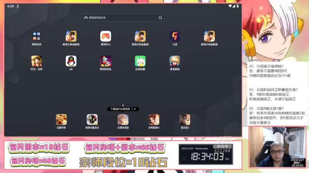Screen dimensions: 309x173
Task: Click the 6:34 status bar time
Action: (x=10, y=6)
